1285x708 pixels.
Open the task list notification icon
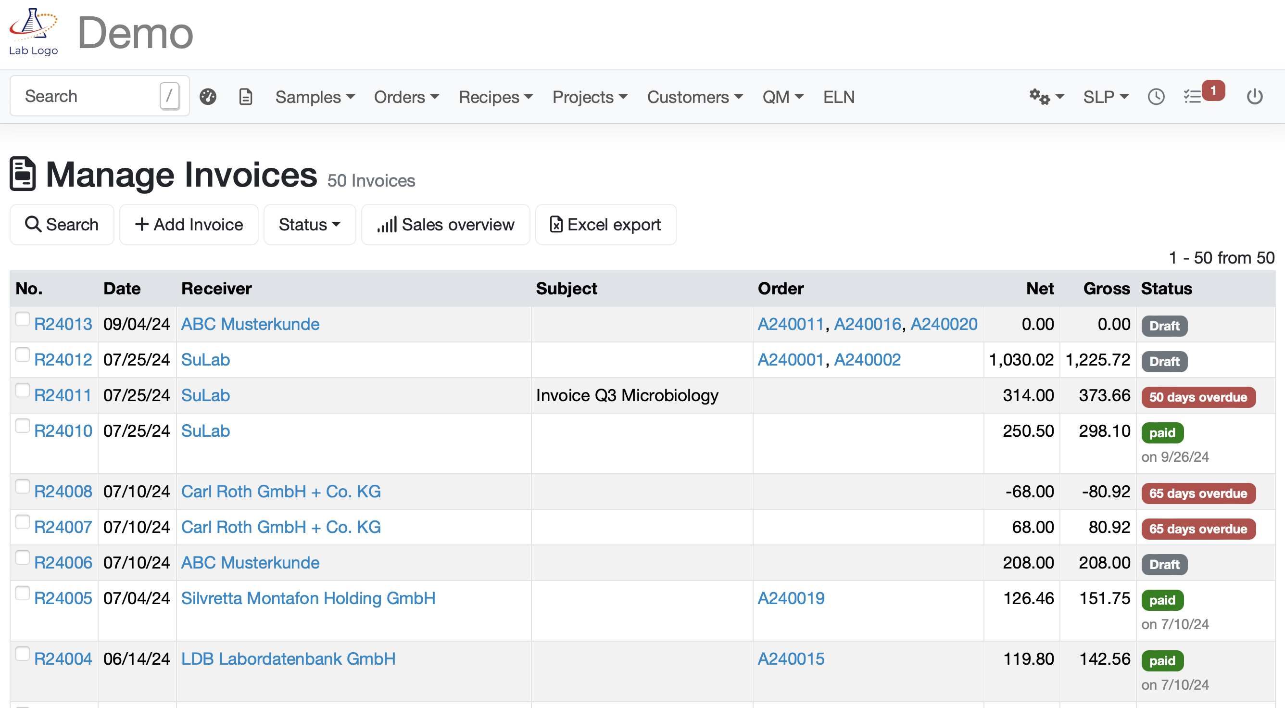(1193, 96)
